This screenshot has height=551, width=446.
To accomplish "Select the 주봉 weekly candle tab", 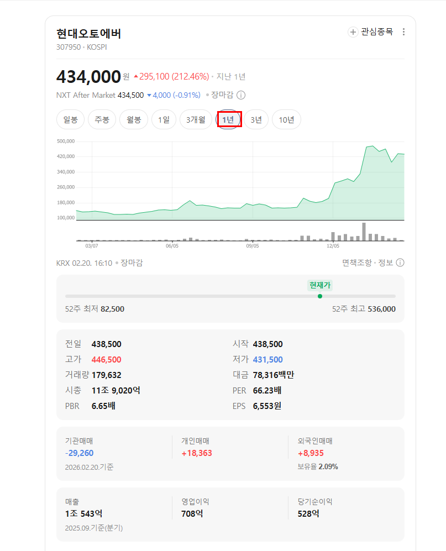I will [x=102, y=119].
